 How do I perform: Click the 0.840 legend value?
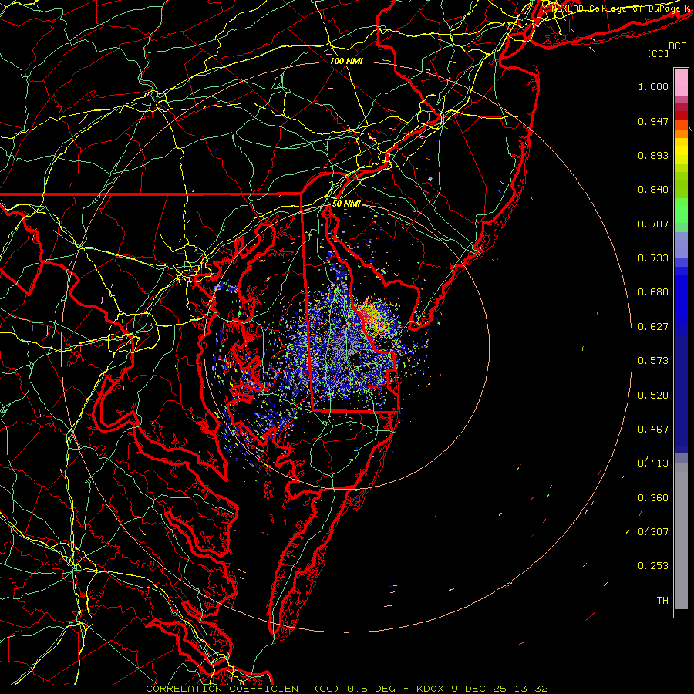653,190
